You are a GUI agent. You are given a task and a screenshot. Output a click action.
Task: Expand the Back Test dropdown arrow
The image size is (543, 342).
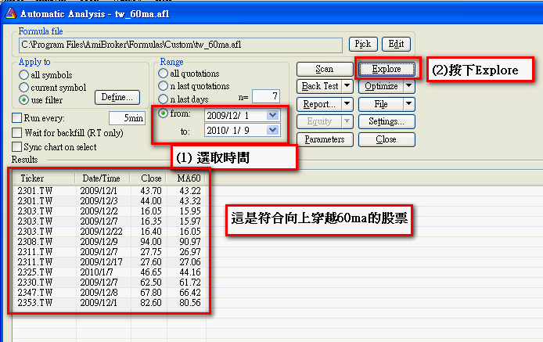[347, 86]
